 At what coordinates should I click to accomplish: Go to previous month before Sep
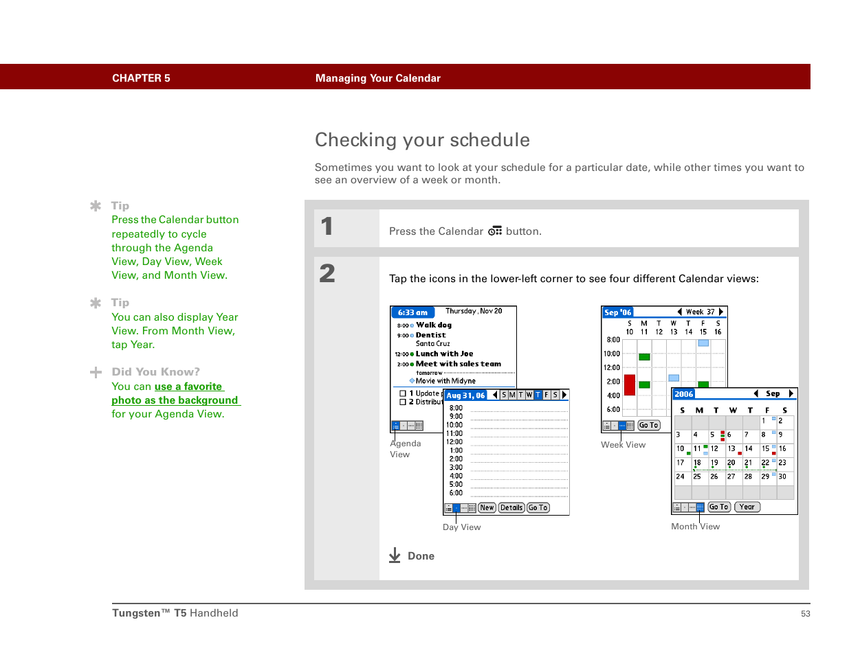pos(756,393)
